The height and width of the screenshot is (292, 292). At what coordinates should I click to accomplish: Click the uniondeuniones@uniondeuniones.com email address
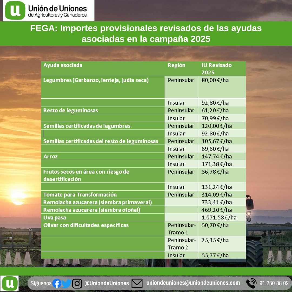pos(193,283)
